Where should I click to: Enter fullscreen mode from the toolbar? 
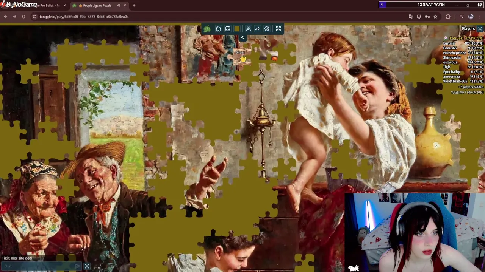278,29
